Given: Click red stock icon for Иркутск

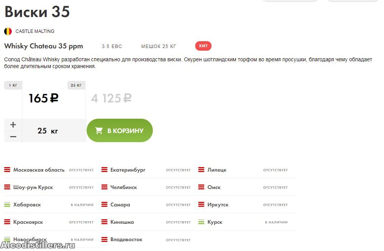Looking at the screenshot, I should point(201,204).
